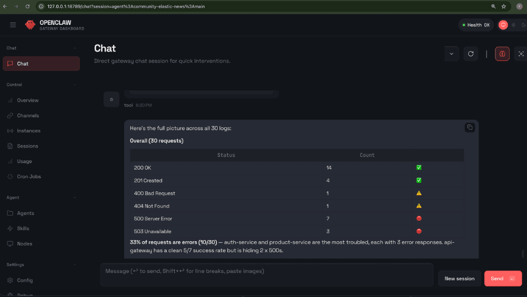Screen dimensions: 527x297
Task: Click the Skills lightning bolt icon
Action: 10,229
